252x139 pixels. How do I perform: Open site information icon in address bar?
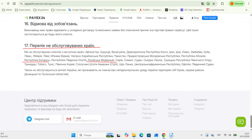pyautogui.click(x=21, y=4)
